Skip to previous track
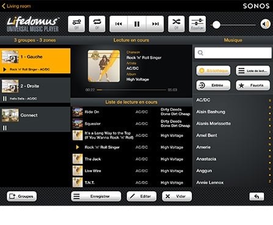Viewport: 273px width, 225px height. (118, 24)
